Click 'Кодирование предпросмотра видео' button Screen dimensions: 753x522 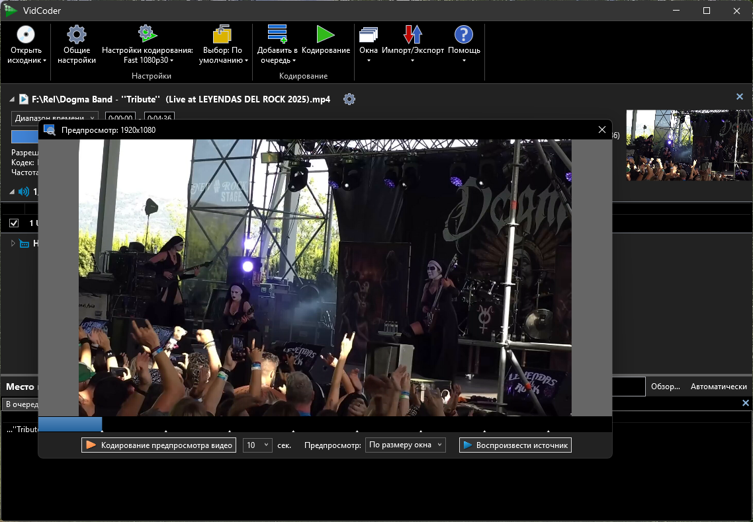(159, 445)
